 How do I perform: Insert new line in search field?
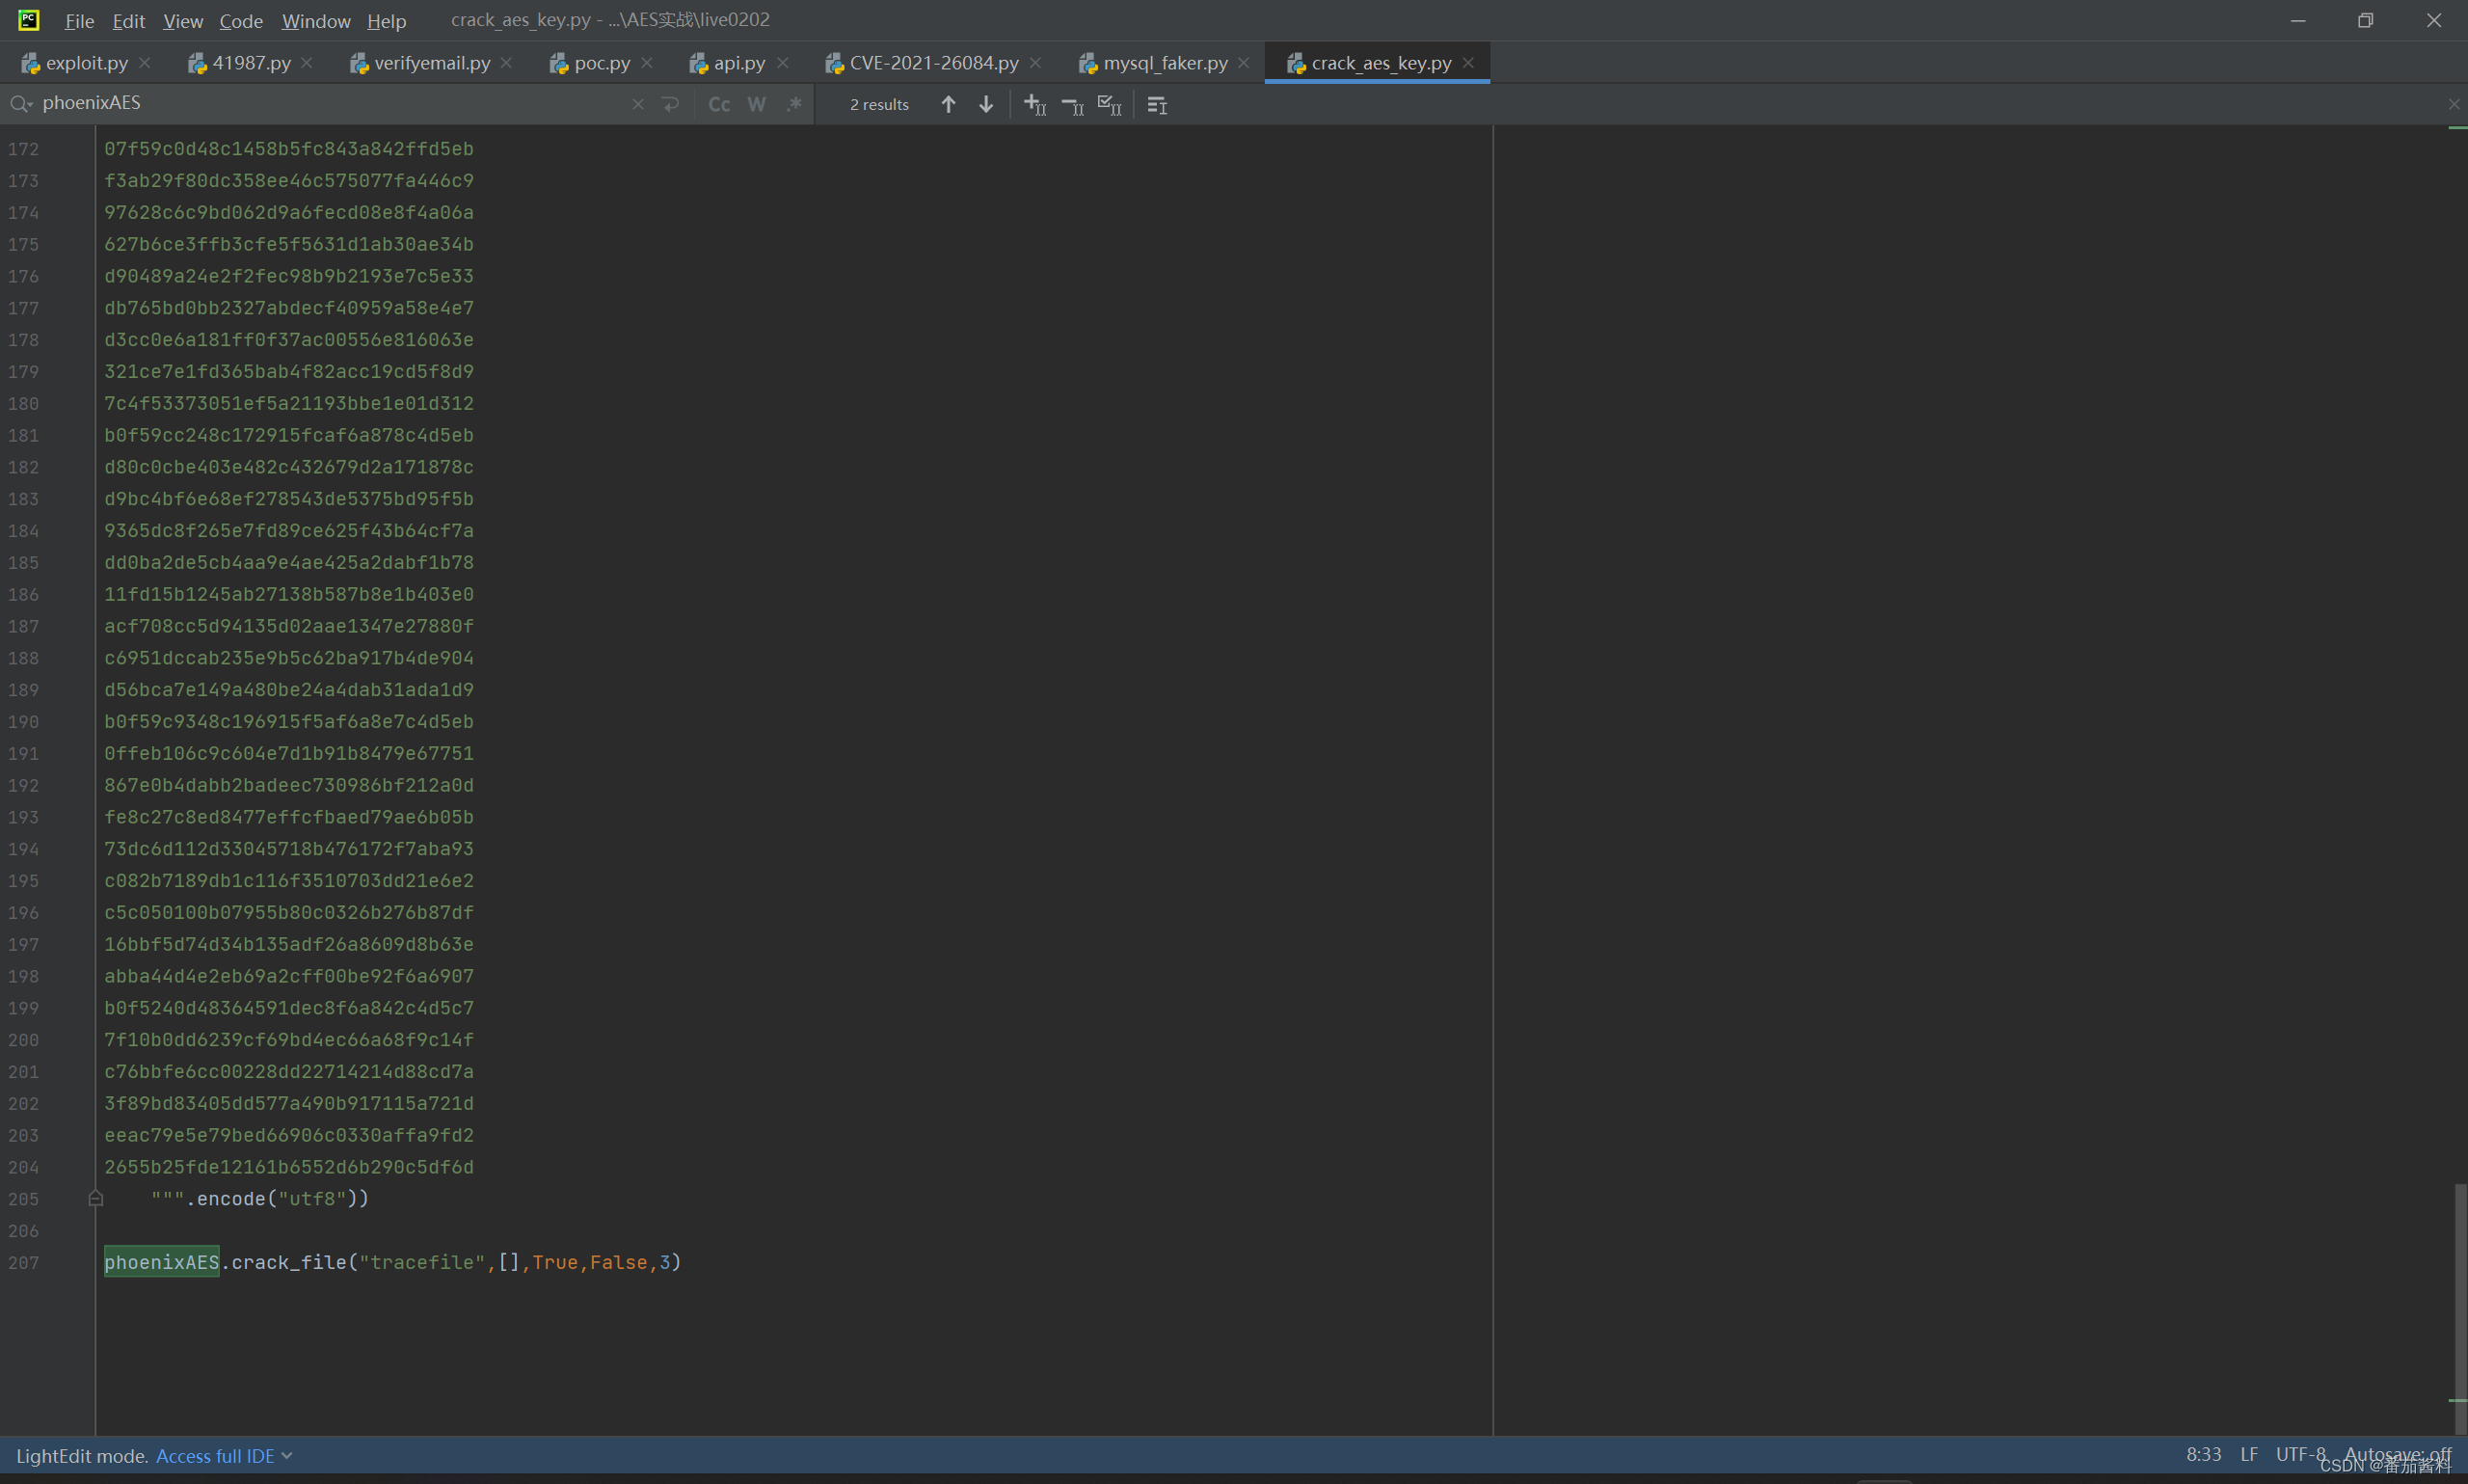pyautogui.click(x=671, y=104)
